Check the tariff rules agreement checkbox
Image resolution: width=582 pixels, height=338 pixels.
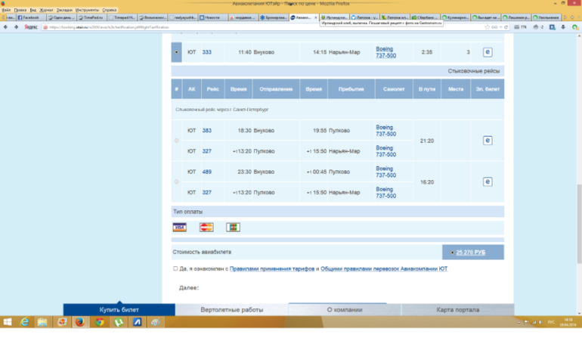(x=175, y=268)
